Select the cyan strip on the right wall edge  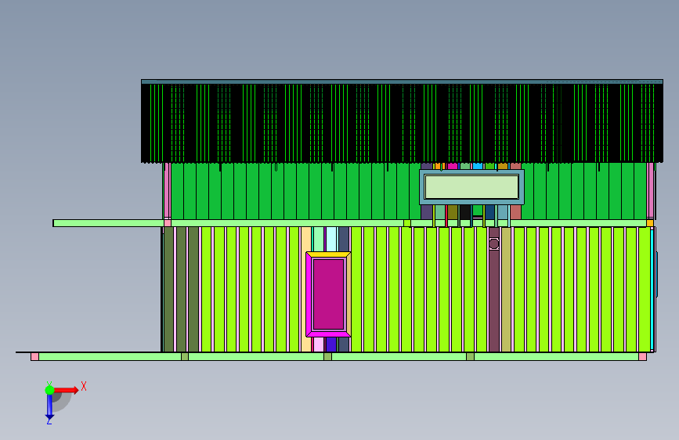coord(652,290)
